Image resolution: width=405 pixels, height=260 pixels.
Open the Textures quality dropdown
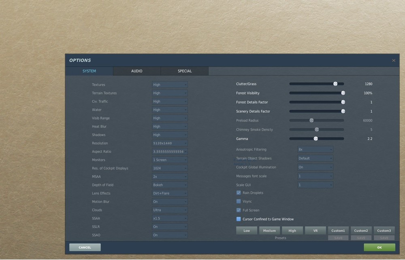pyautogui.click(x=169, y=85)
